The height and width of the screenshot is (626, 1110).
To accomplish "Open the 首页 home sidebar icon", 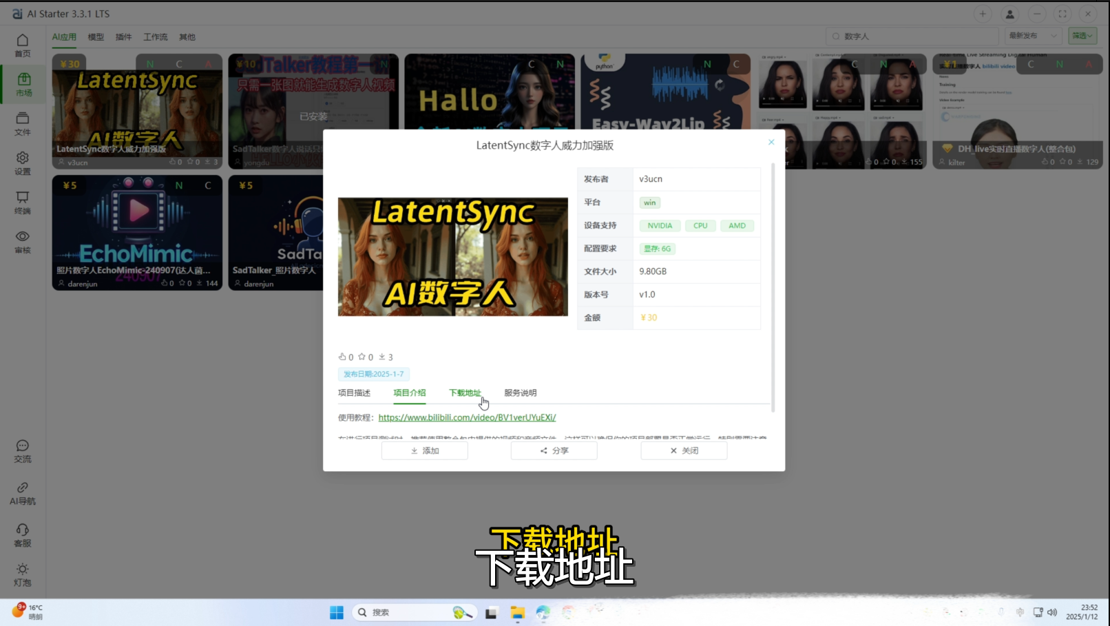I will pos(23,45).
